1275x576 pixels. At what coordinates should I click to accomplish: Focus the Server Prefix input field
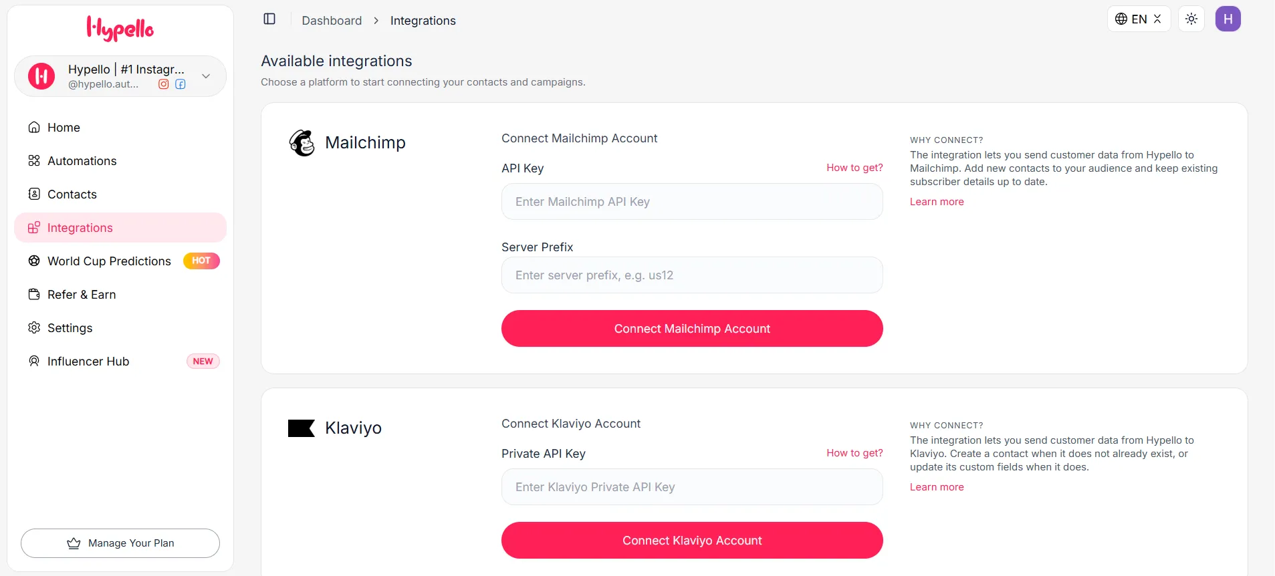click(x=692, y=275)
